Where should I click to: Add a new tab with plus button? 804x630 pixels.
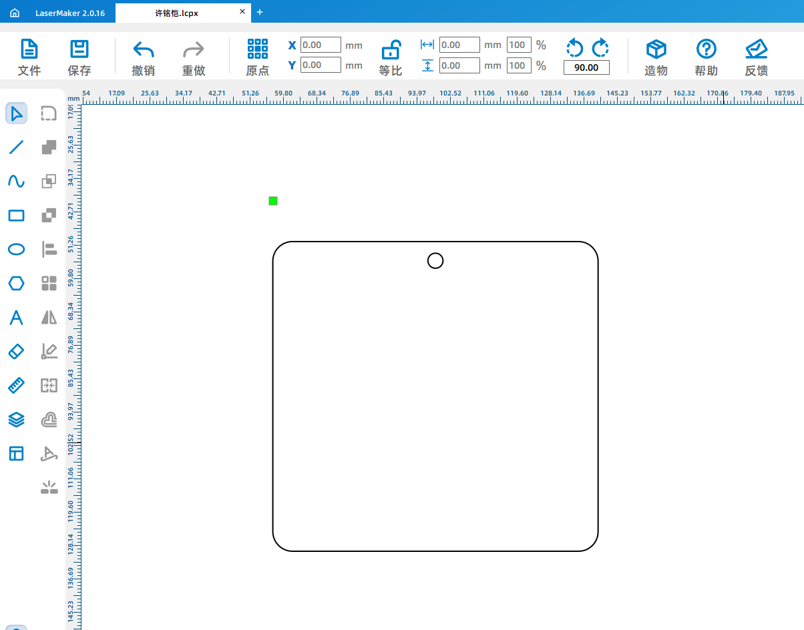[260, 12]
